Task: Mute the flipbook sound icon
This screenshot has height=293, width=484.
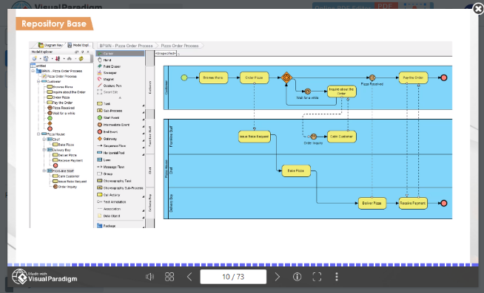Action: point(149,277)
